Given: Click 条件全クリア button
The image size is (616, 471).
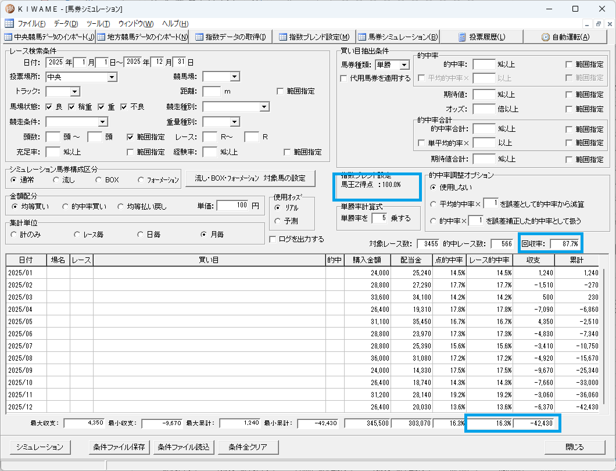Looking at the screenshot, I should coord(248,447).
